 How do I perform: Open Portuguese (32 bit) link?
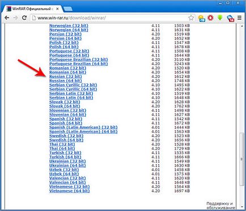pos(69,51)
